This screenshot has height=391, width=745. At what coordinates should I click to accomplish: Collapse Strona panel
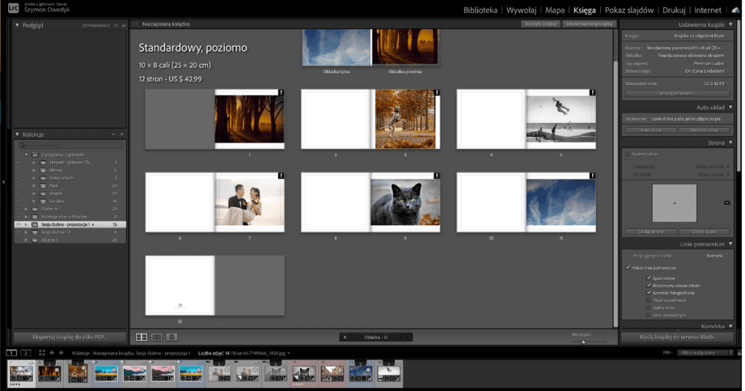point(730,143)
